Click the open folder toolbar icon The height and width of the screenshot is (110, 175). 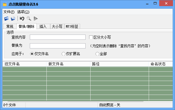click(x=13, y=19)
